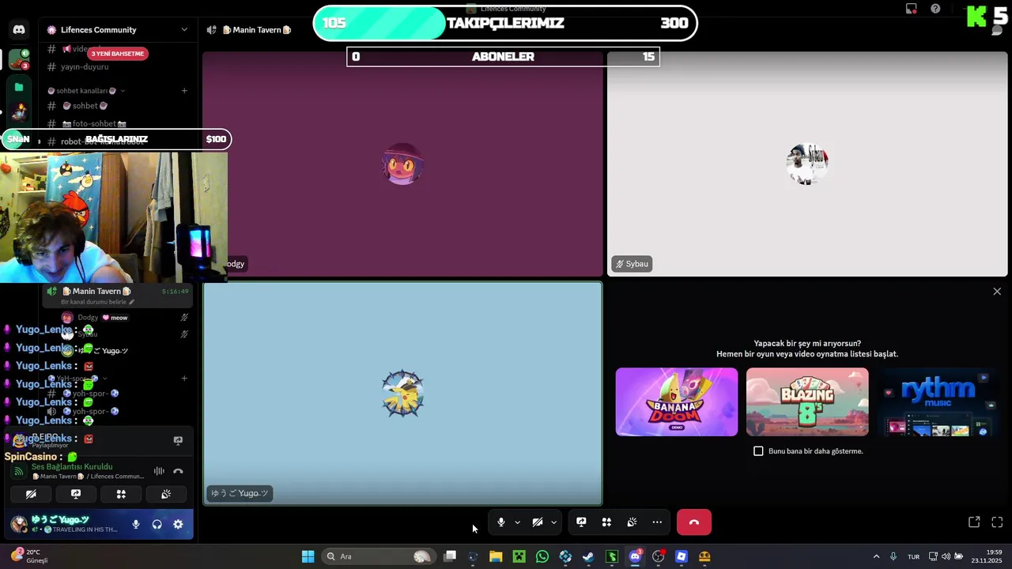Viewport: 1012px width, 569px height.
Task: Disconnect from voice in sidebar panel
Action: pos(178,471)
